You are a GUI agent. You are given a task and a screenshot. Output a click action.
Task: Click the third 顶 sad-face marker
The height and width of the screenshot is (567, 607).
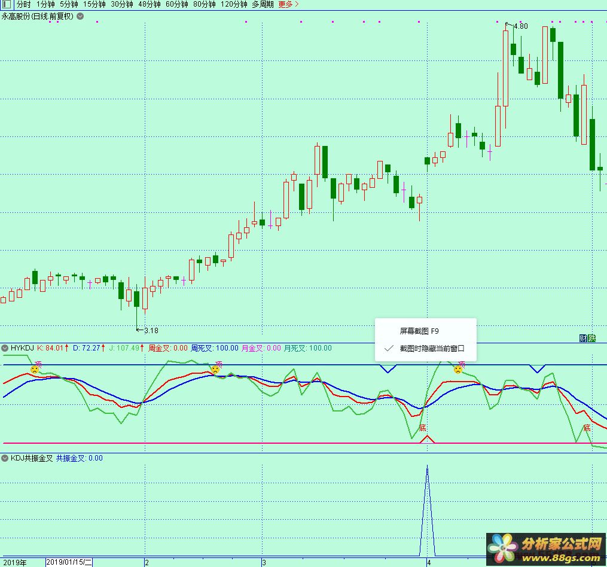458,369
